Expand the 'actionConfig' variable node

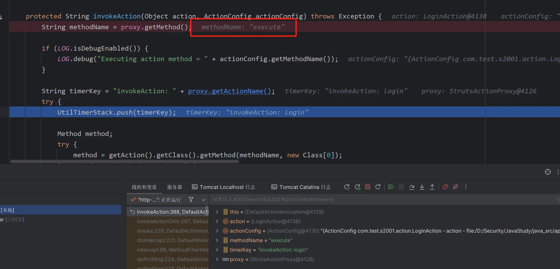tap(217, 231)
